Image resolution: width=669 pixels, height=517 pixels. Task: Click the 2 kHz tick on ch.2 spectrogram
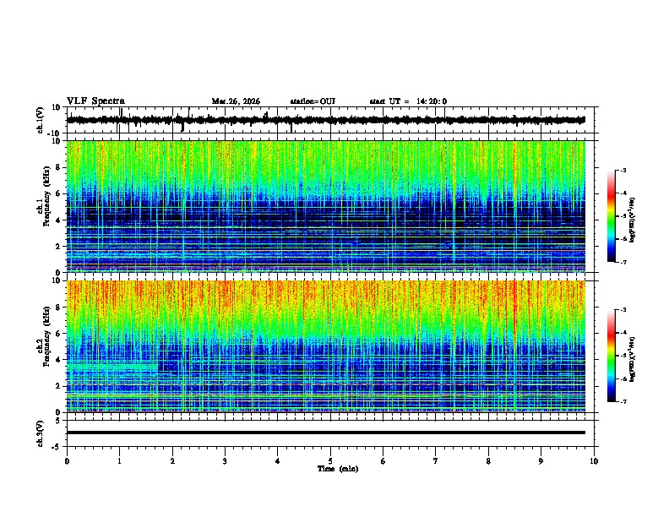click(59, 386)
